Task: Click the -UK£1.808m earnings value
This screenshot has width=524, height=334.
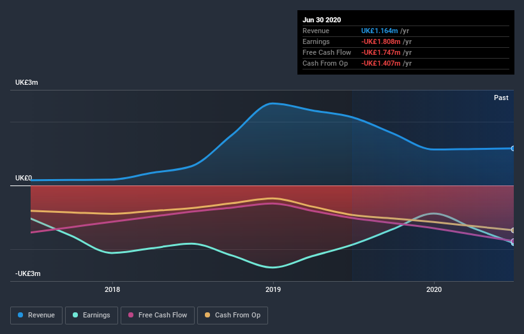Action: [x=380, y=41]
